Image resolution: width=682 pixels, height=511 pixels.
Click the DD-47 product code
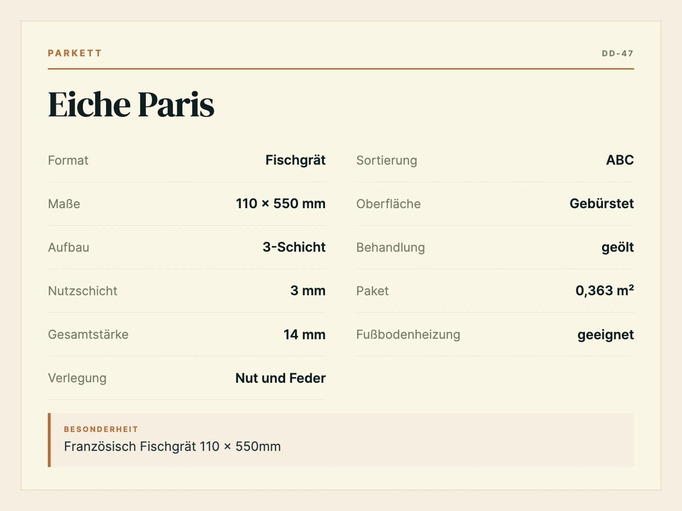coord(618,53)
